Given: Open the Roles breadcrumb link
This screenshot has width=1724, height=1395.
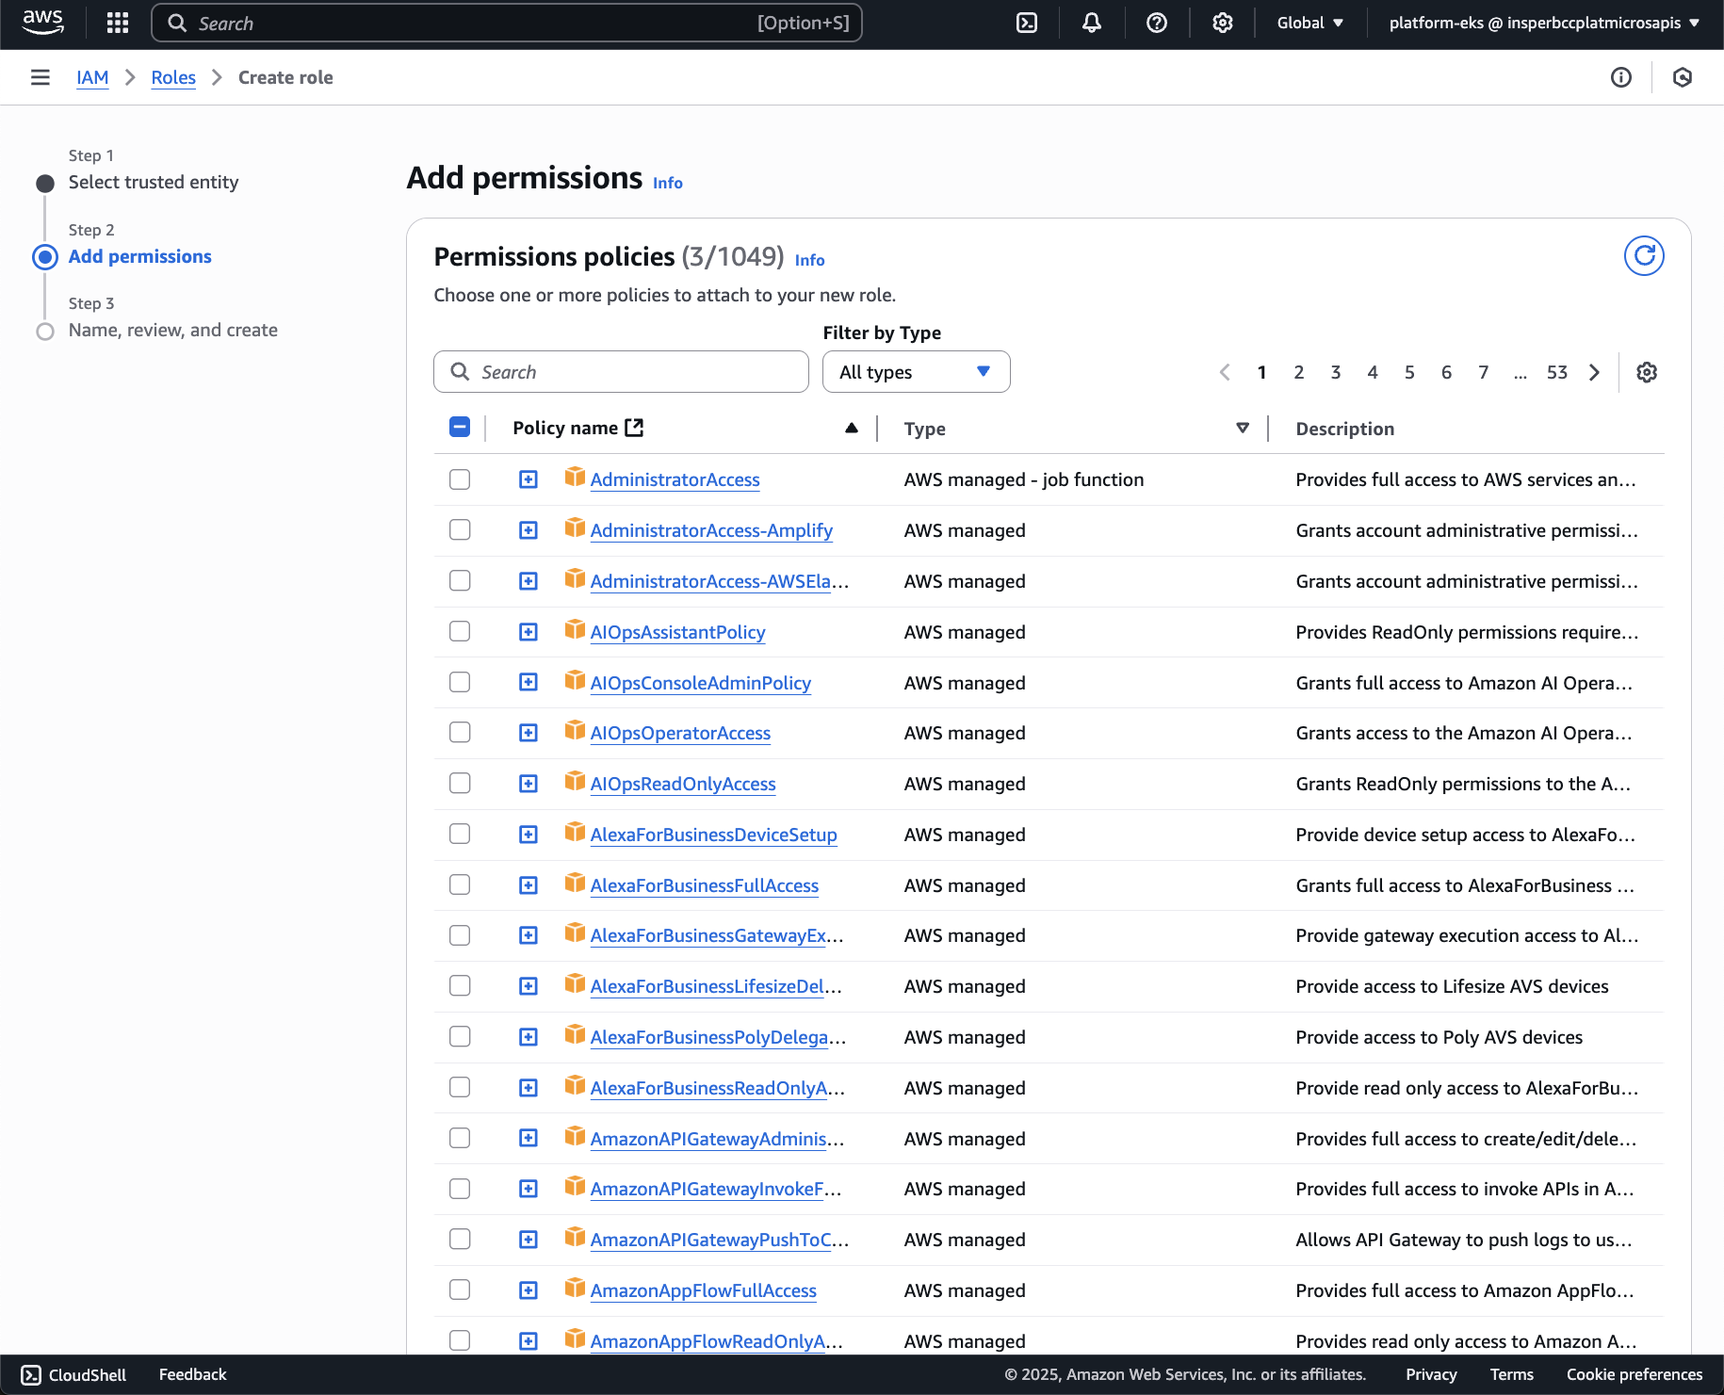Looking at the screenshot, I should [173, 77].
